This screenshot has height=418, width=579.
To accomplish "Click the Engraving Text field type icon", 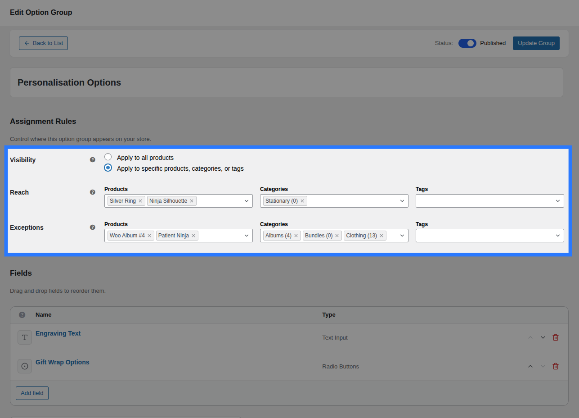I will (x=25, y=337).
